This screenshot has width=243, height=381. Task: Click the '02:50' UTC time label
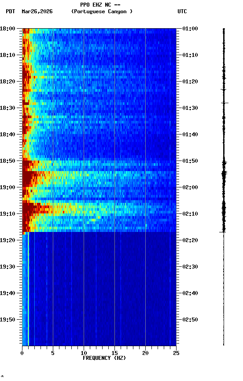click(x=190, y=320)
